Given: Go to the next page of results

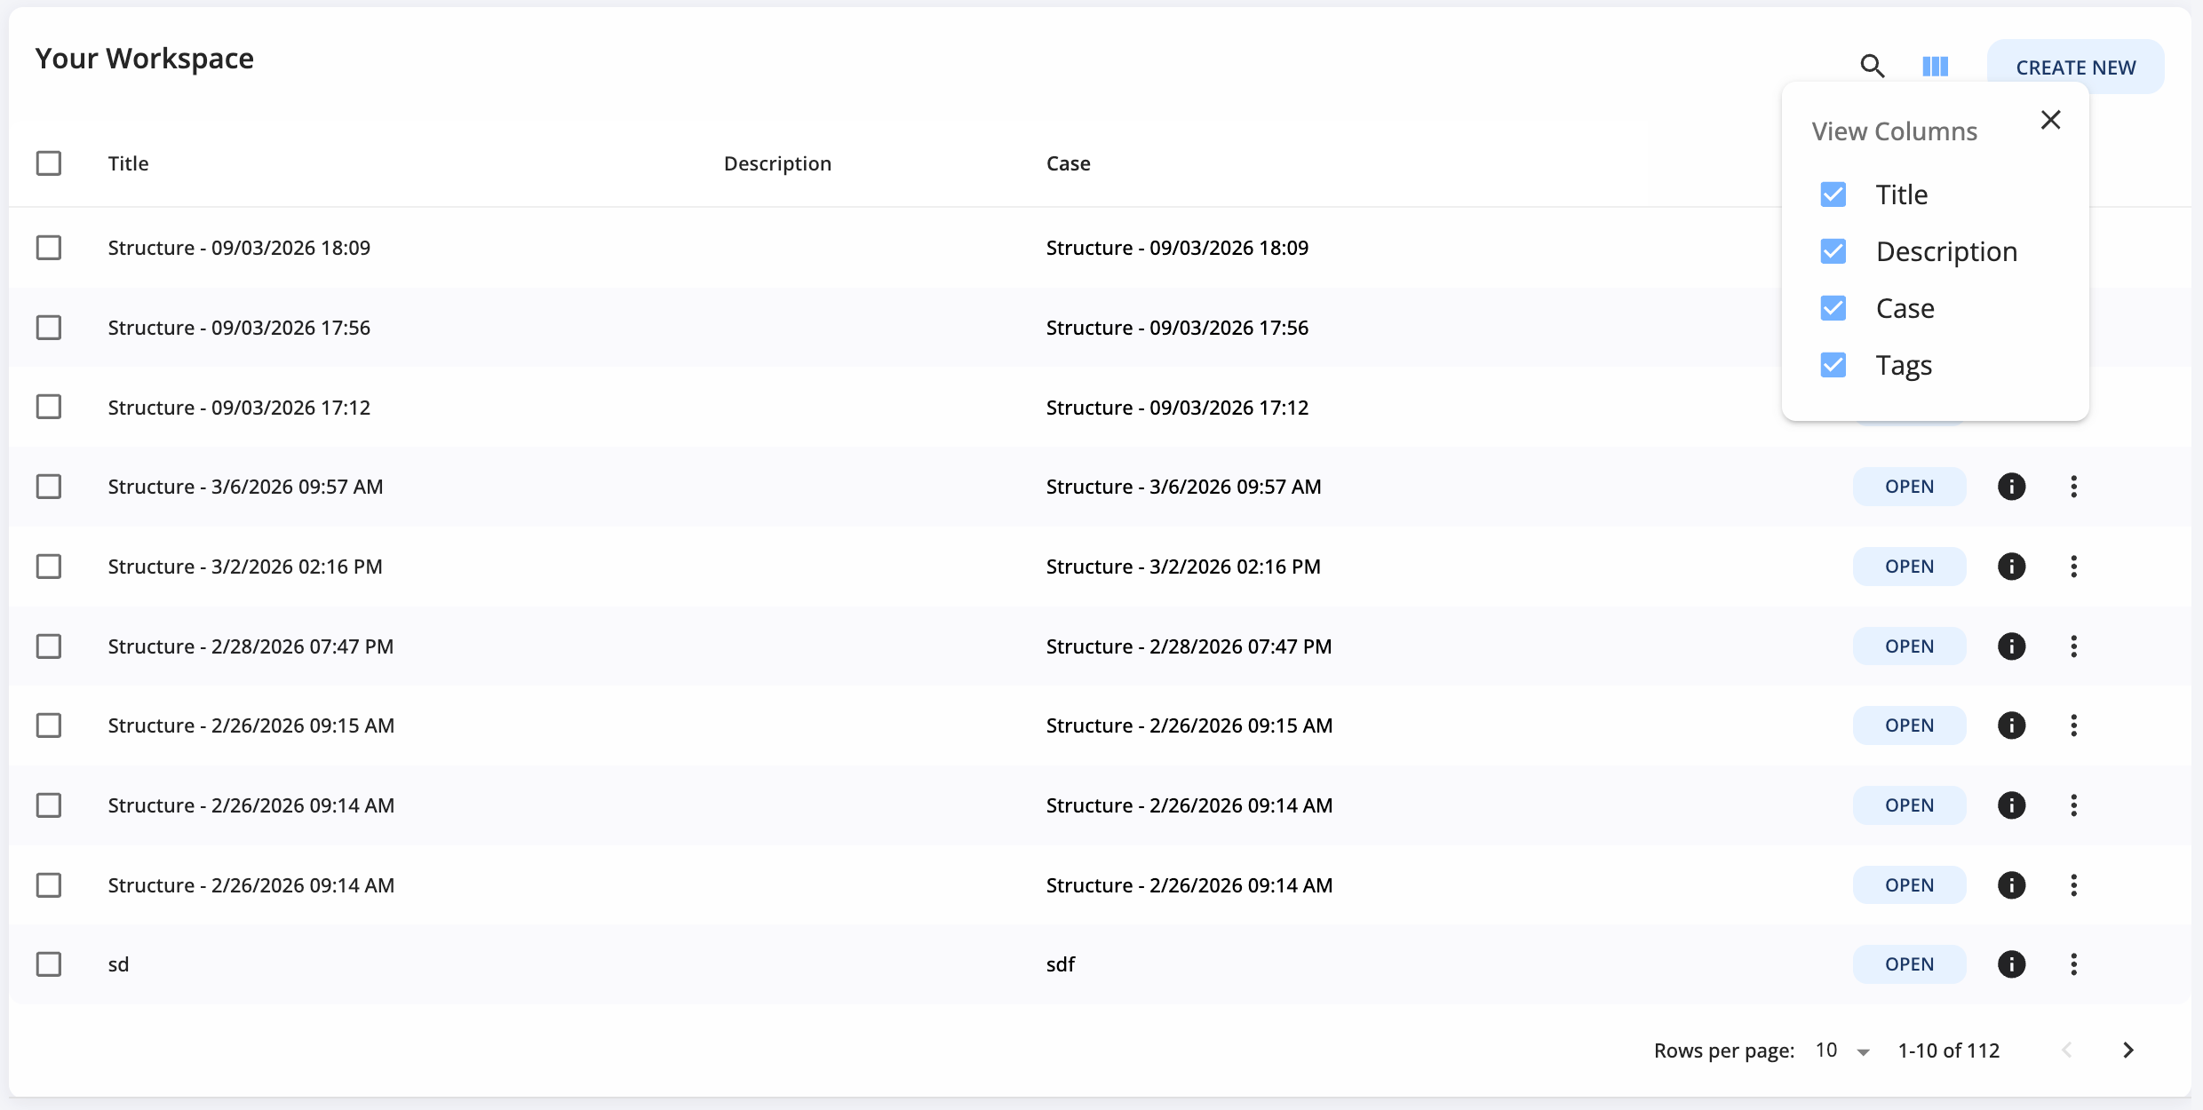Looking at the screenshot, I should (x=2127, y=1051).
